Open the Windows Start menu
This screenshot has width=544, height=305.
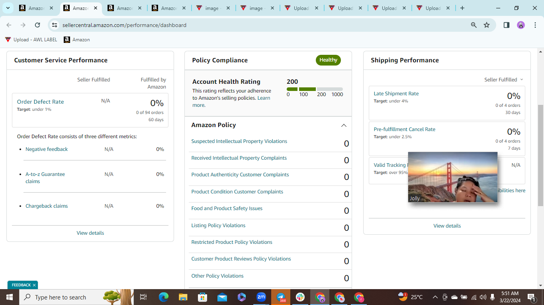(x=9, y=297)
